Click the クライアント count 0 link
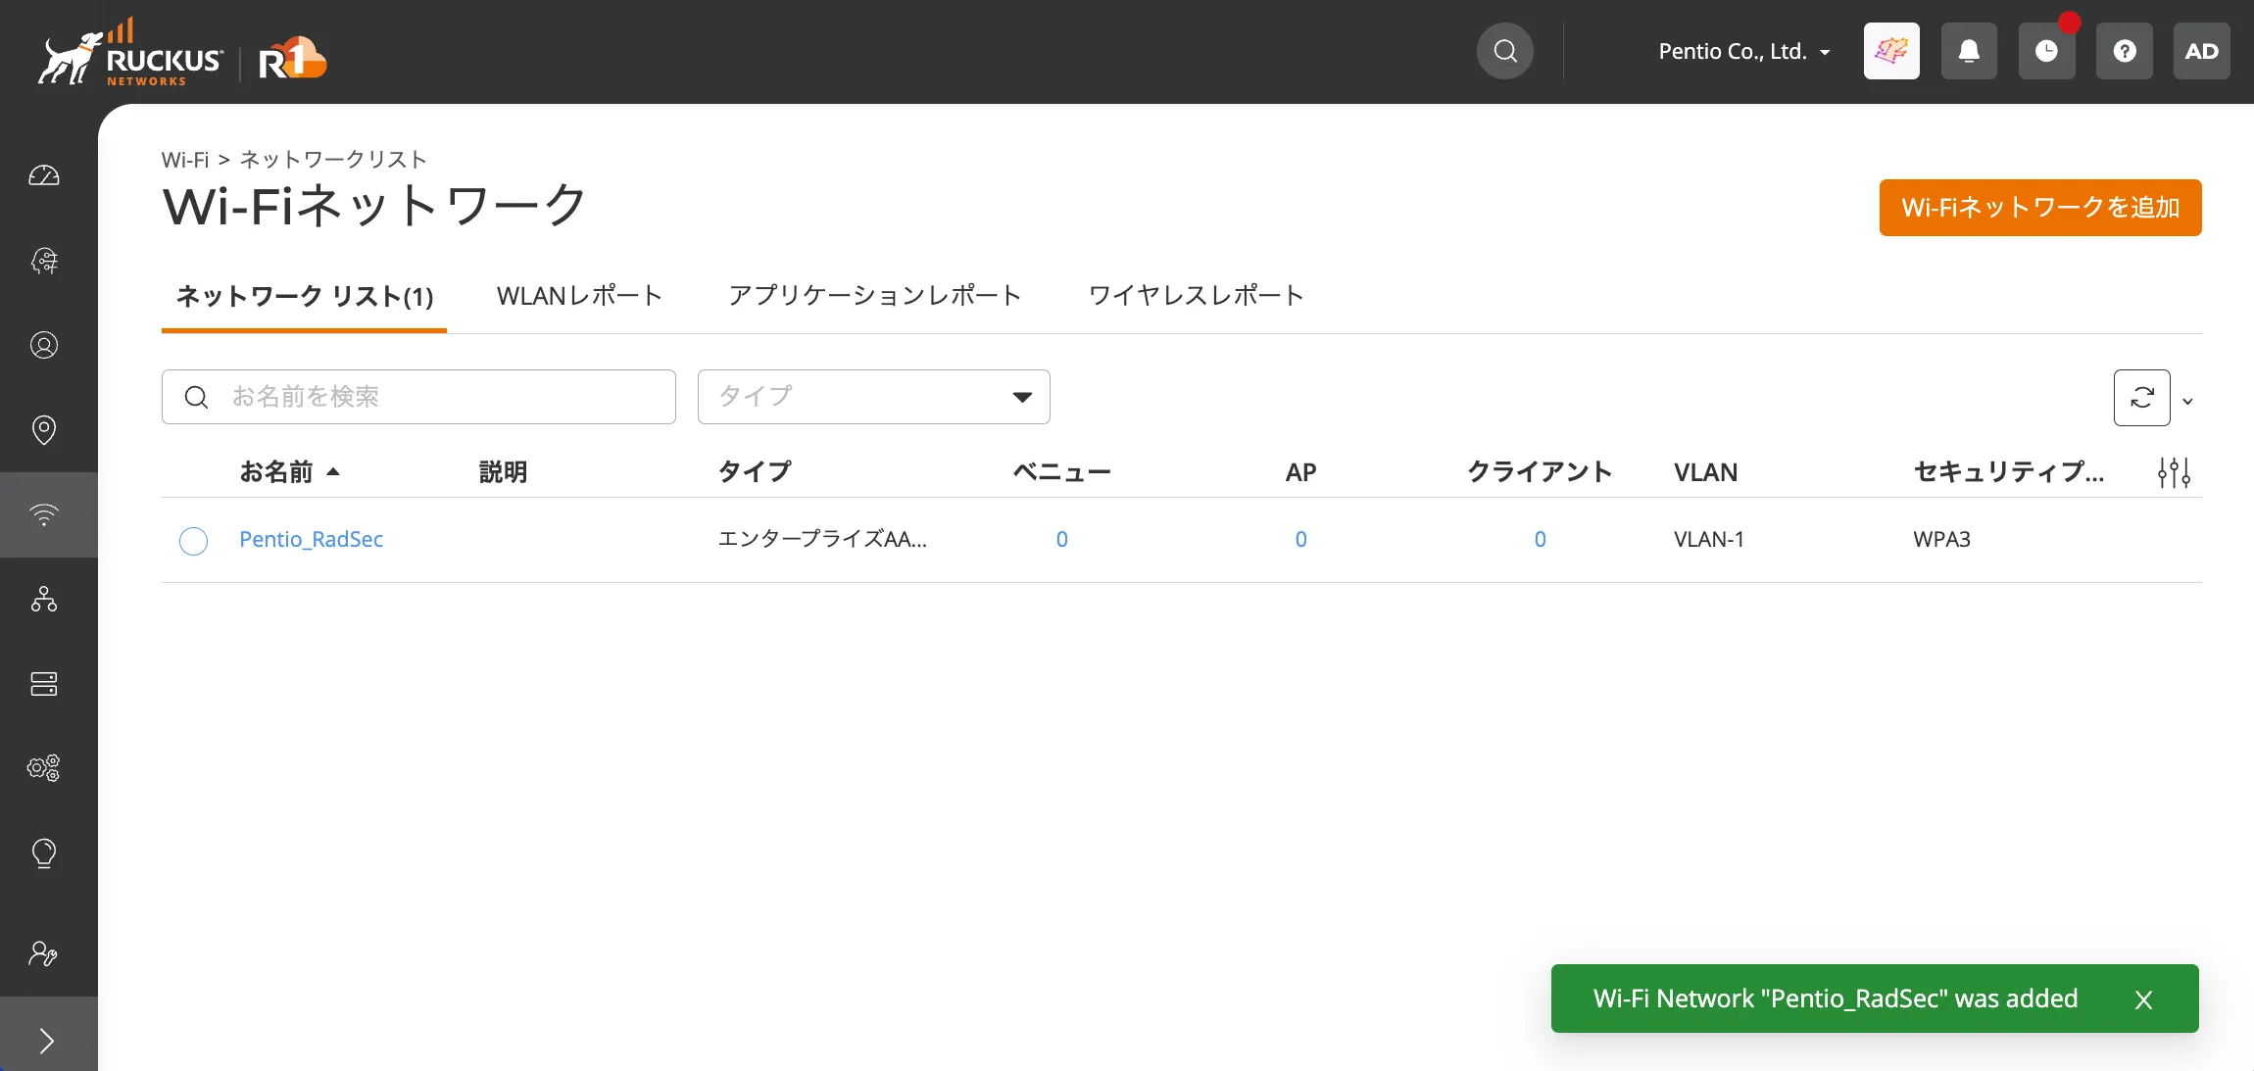 (x=1540, y=539)
